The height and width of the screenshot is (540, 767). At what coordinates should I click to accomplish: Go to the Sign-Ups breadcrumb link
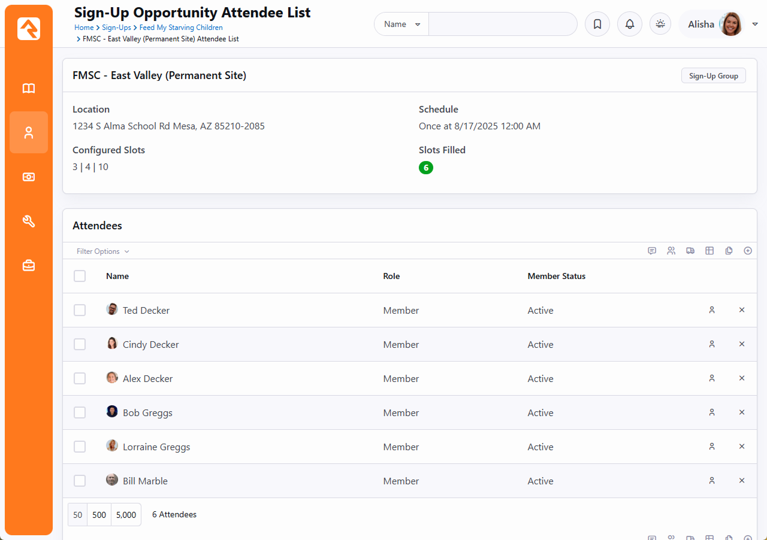tap(116, 28)
